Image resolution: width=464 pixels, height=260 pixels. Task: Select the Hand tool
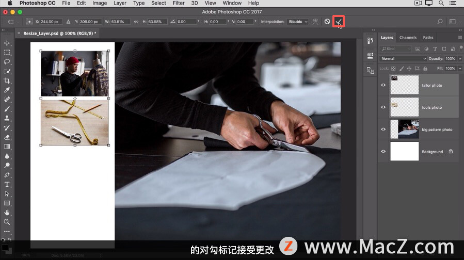point(7,213)
